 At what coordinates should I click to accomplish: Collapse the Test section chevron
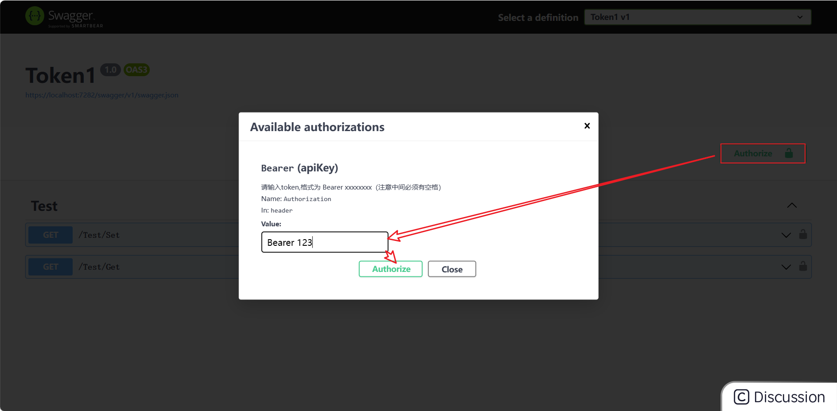click(x=792, y=205)
